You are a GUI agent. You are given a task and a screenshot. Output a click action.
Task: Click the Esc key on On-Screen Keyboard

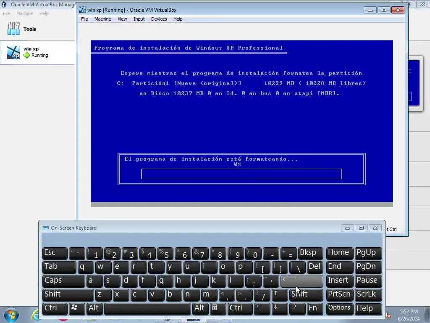tap(55, 253)
